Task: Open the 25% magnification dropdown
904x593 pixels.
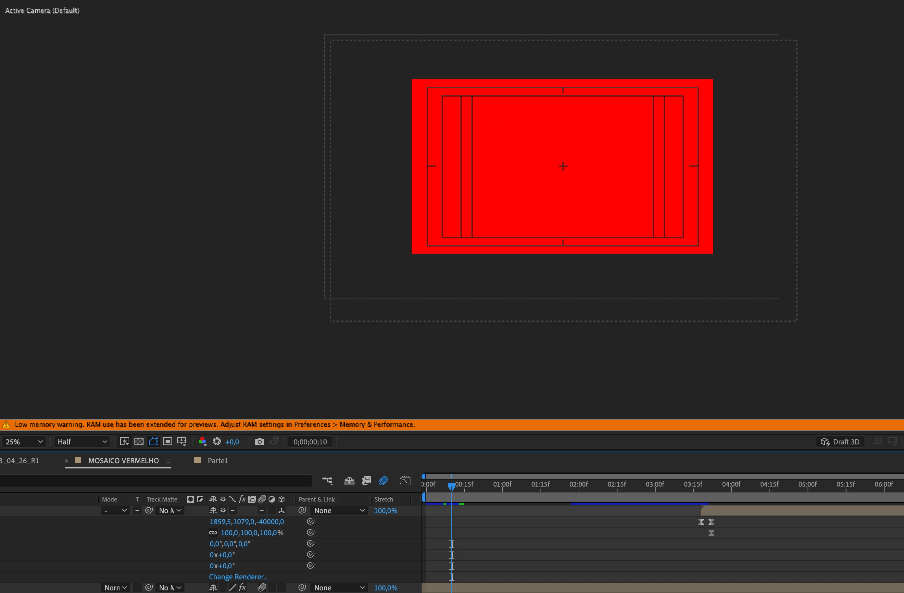Action: tap(24, 442)
